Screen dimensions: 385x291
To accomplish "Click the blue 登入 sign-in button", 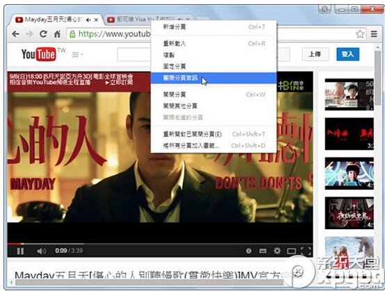I will click(x=347, y=54).
